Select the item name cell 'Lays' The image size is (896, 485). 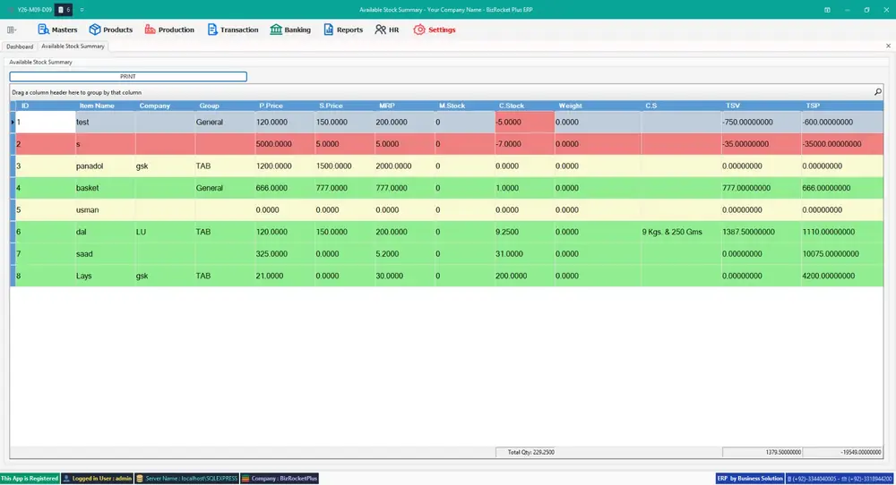click(106, 276)
